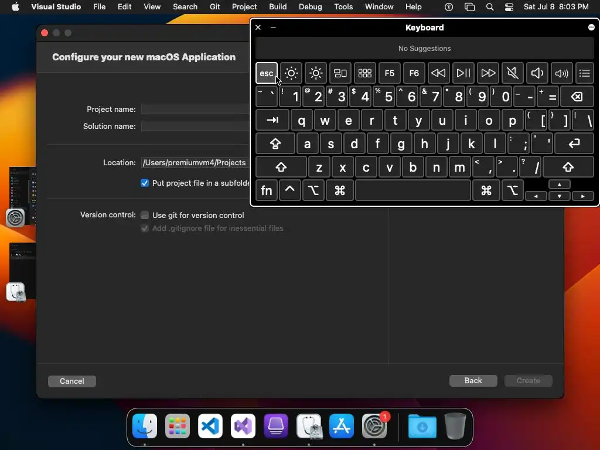Click the down arrow key
Viewport: 600px width, 450px height.
(560, 196)
